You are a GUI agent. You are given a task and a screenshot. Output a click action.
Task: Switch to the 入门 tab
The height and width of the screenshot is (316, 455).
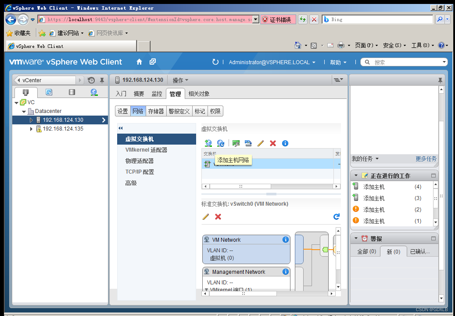tap(121, 94)
